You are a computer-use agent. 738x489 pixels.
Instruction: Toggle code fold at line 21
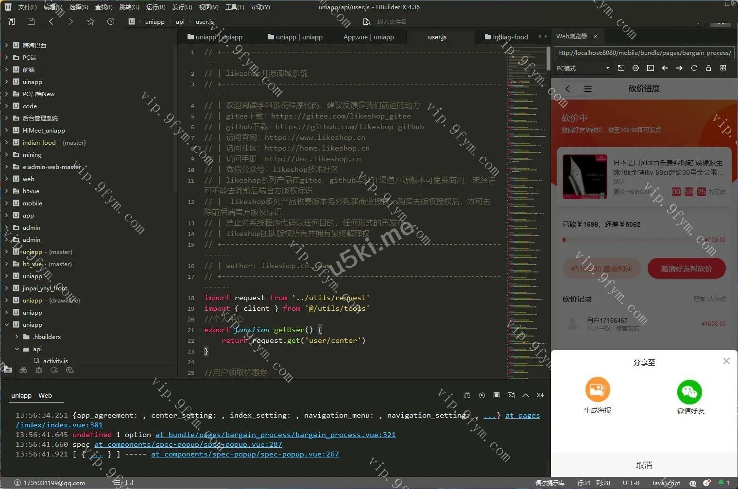200,330
